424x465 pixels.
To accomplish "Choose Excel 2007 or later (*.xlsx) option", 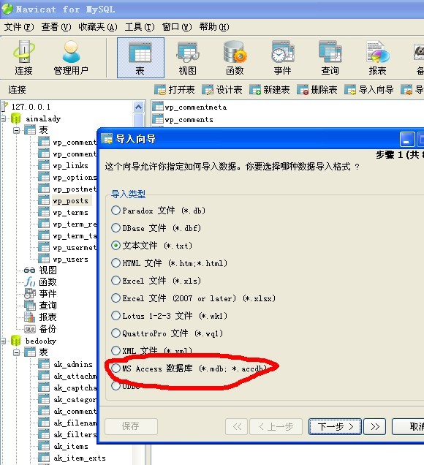I will pos(193,298).
